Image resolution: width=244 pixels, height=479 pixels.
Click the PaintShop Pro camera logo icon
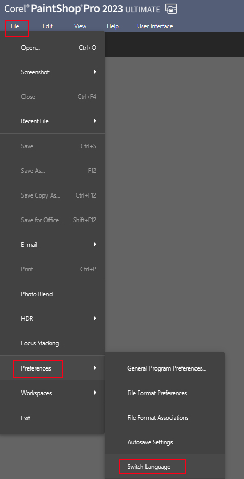coord(171,9)
